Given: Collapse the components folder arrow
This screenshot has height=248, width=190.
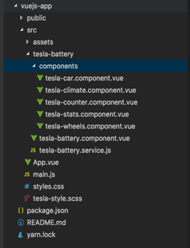Looking at the screenshot, I should 34,66.
